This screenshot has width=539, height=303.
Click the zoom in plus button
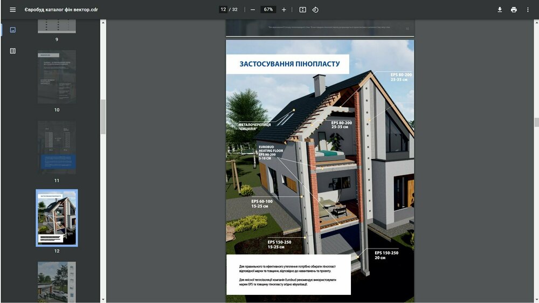[284, 10]
